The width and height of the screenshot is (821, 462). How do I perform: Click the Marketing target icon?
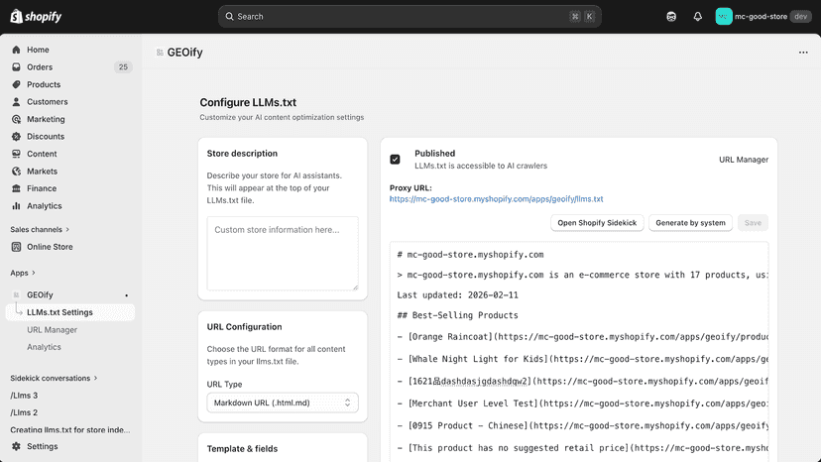[16, 119]
